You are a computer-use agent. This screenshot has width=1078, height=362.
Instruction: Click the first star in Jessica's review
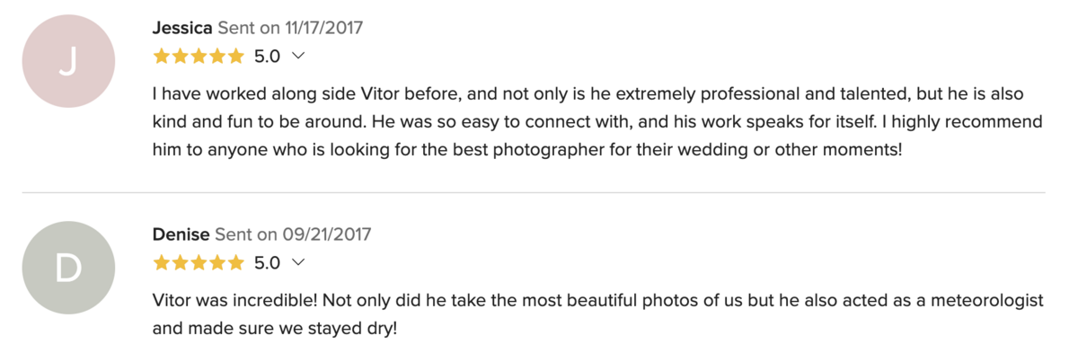point(162,57)
